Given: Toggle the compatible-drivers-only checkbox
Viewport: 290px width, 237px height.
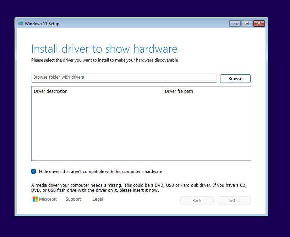Looking at the screenshot, I should pyautogui.click(x=34, y=171).
